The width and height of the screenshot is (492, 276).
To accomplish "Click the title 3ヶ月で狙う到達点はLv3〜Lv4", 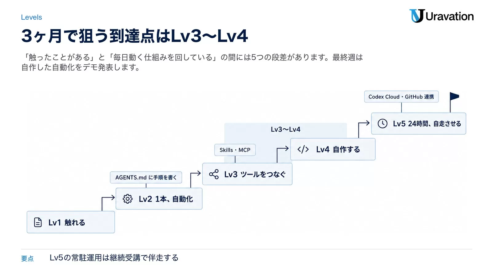I will pos(134,36).
